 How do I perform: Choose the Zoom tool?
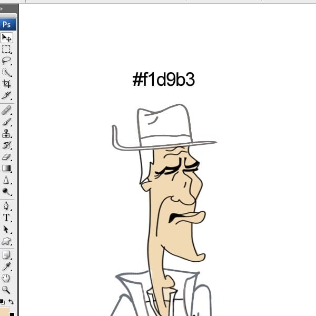point(6,290)
